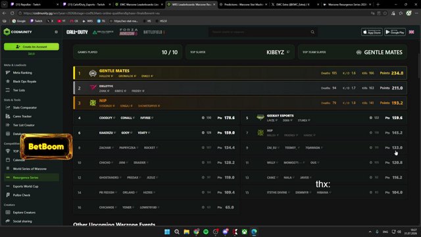Click player KAADIZU in row six
Viewport: 421px width, 237px height.
tap(106, 133)
